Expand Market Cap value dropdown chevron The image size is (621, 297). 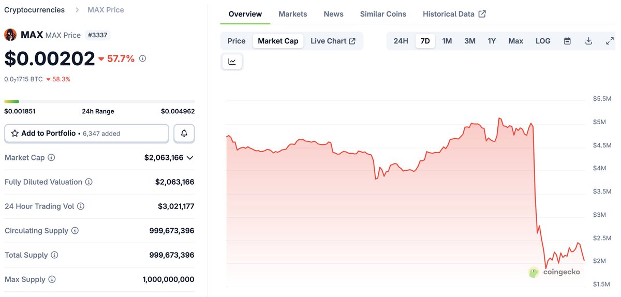coord(190,158)
